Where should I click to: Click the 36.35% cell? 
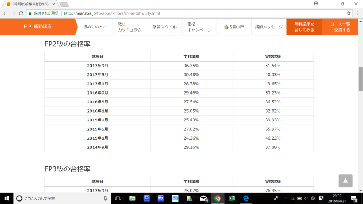(x=191, y=66)
